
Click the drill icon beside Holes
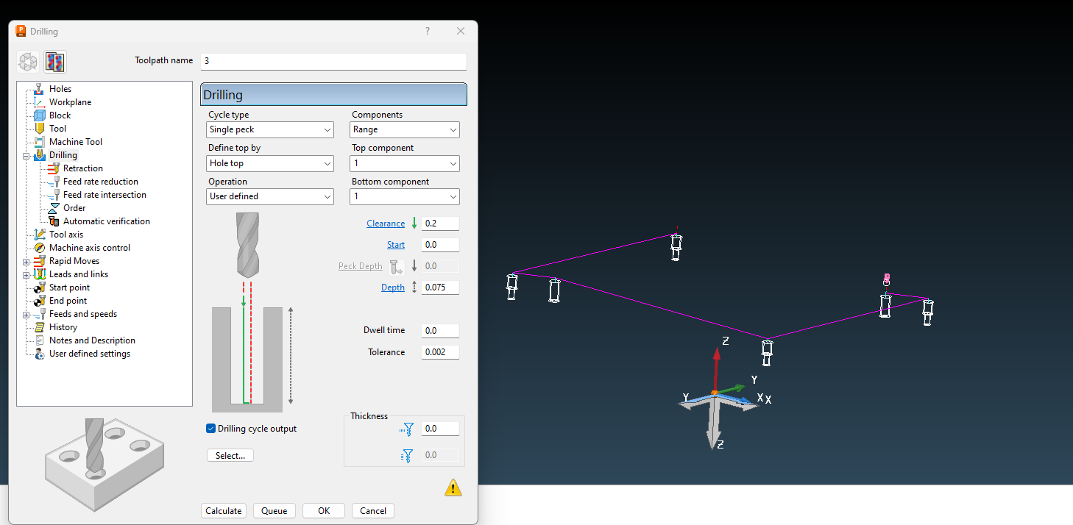tap(38, 88)
